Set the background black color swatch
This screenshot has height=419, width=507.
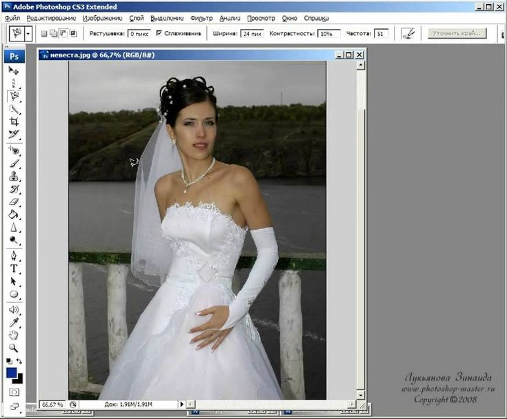[19, 380]
